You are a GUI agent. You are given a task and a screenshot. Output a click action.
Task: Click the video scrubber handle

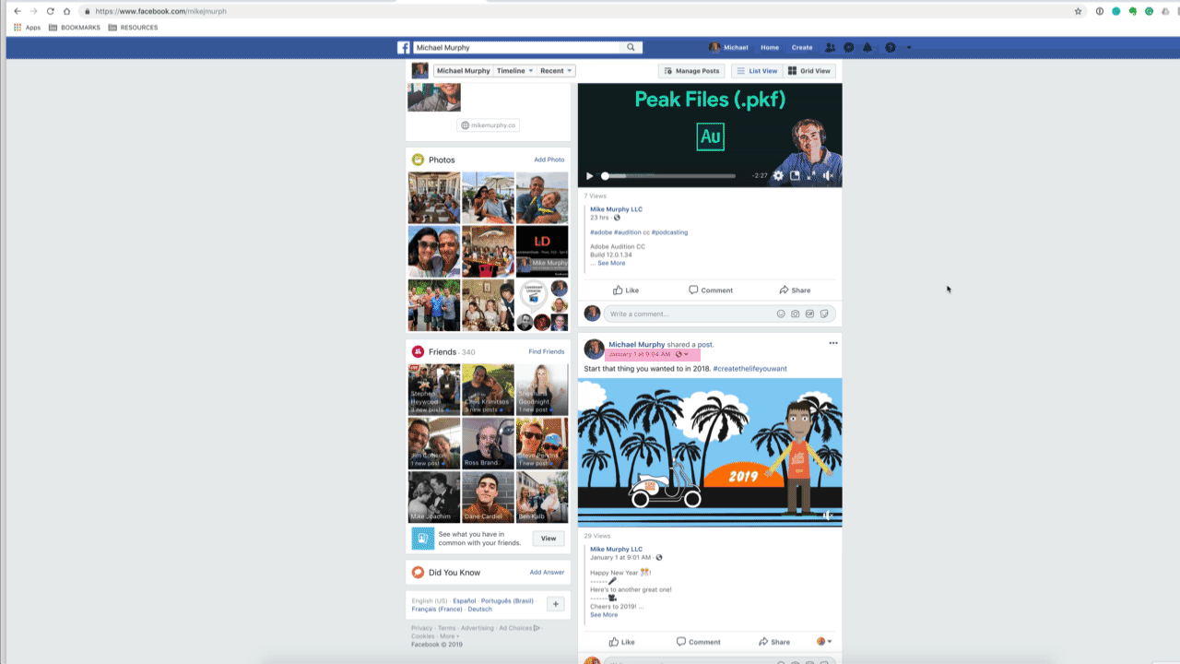[605, 175]
